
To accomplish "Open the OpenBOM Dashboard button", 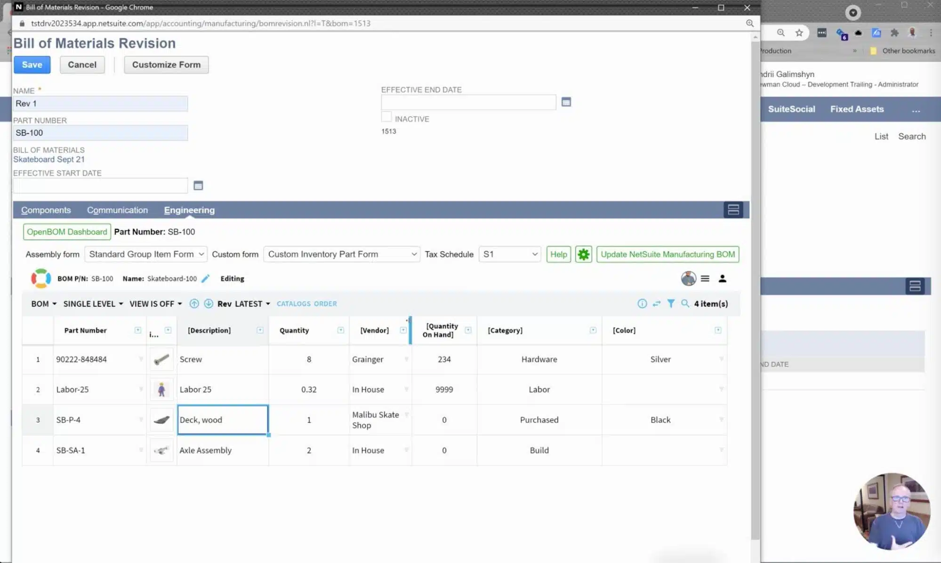I will pyautogui.click(x=67, y=232).
